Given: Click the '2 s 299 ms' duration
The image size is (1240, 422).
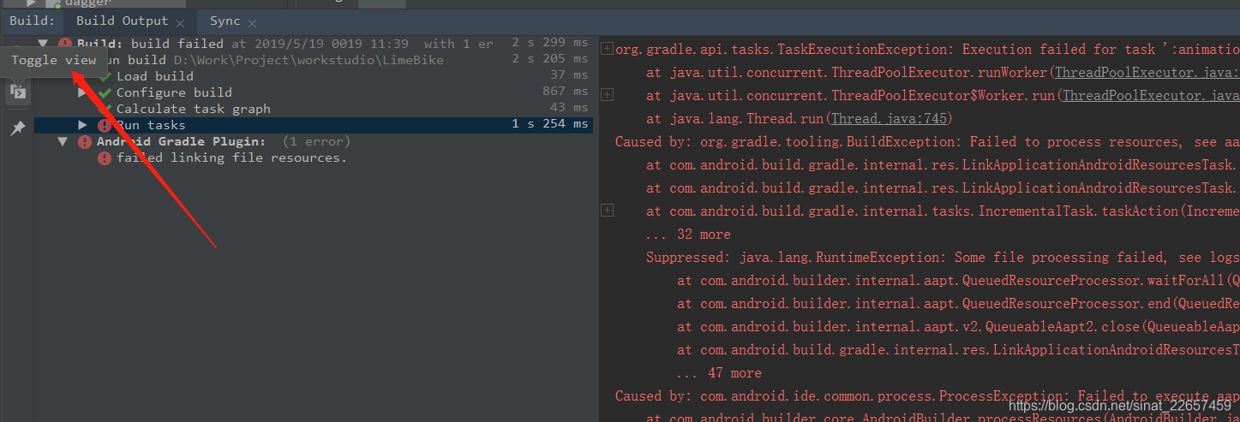Looking at the screenshot, I should pyautogui.click(x=550, y=43).
